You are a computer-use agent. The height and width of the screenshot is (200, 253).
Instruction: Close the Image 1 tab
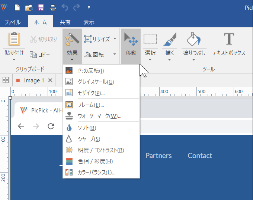[x=50, y=80]
